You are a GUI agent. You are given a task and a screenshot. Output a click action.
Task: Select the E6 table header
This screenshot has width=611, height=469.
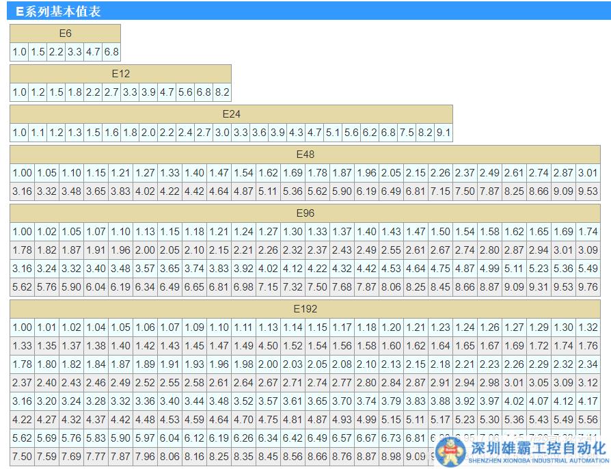click(x=64, y=33)
